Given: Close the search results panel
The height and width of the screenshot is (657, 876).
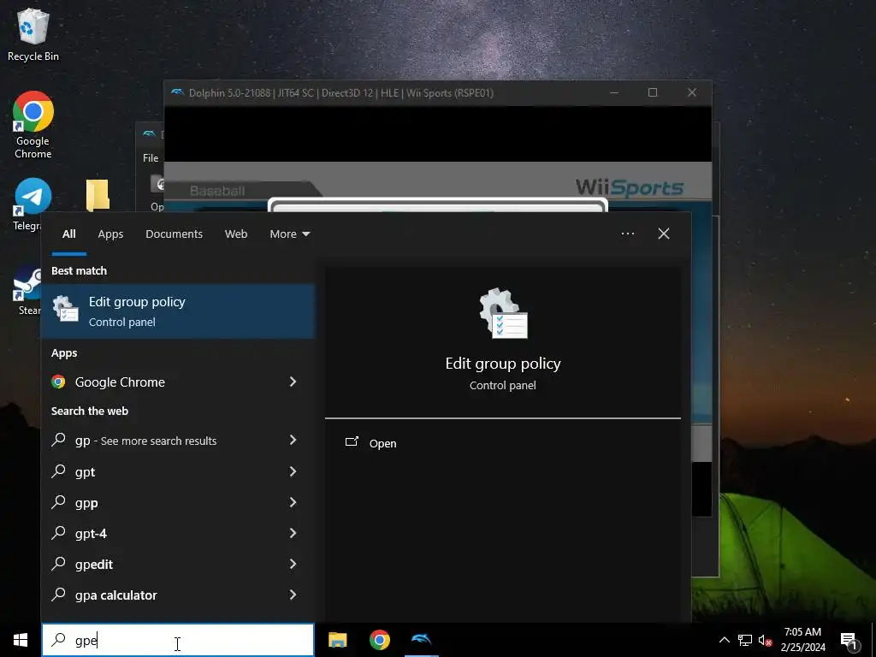Looking at the screenshot, I should pos(664,234).
